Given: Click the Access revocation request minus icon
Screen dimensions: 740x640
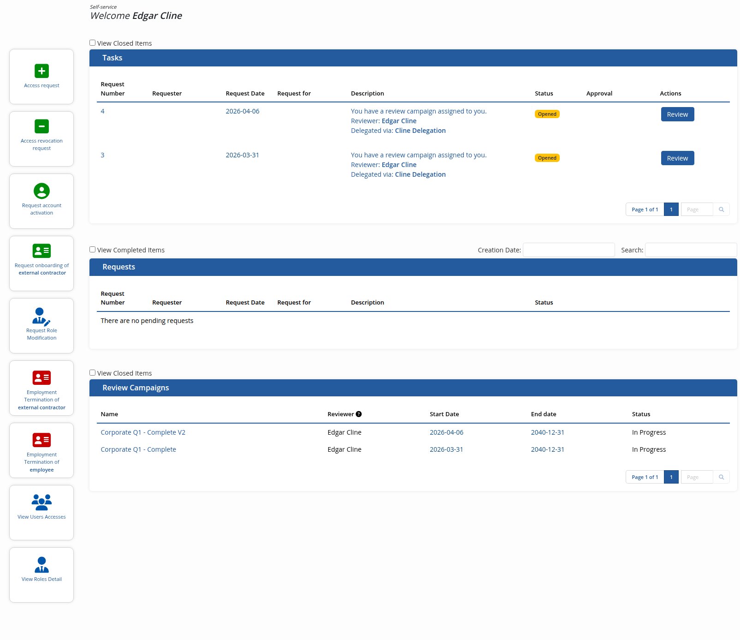Looking at the screenshot, I should (x=41, y=126).
